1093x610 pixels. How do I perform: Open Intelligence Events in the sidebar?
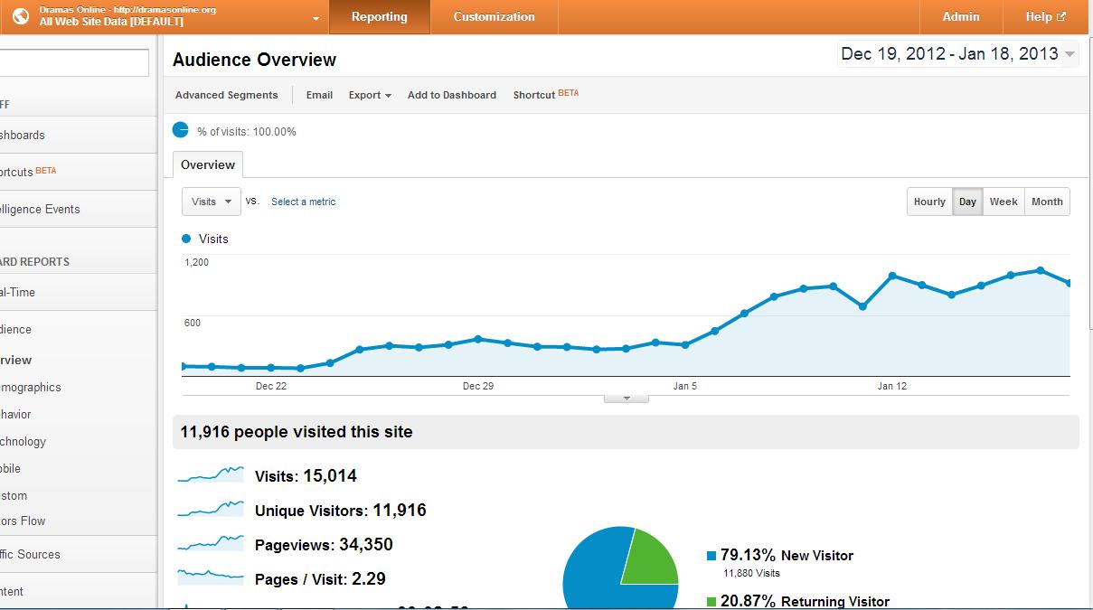pyautogui.click(x=78, y=209)
